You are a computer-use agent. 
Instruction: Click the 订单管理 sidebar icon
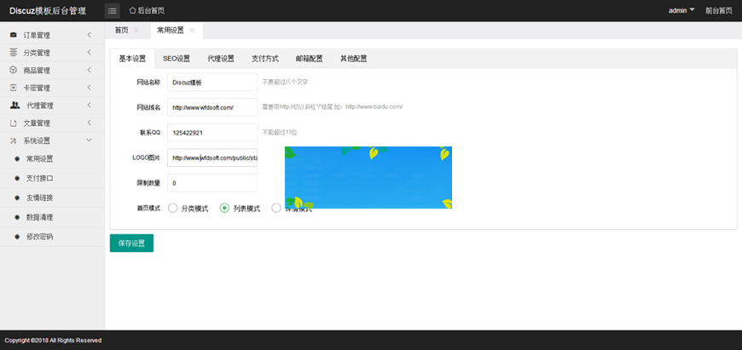[x=13, y=35]
